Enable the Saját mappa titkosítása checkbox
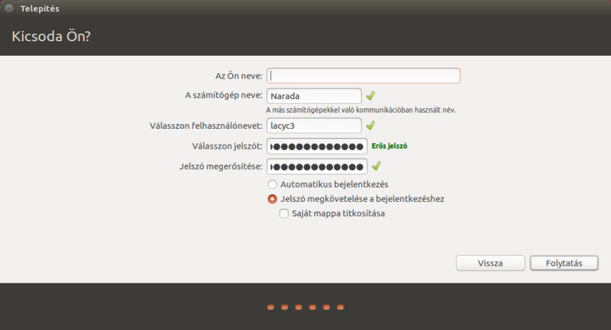The width and height of the screenshot is (611, 330). 284,214
